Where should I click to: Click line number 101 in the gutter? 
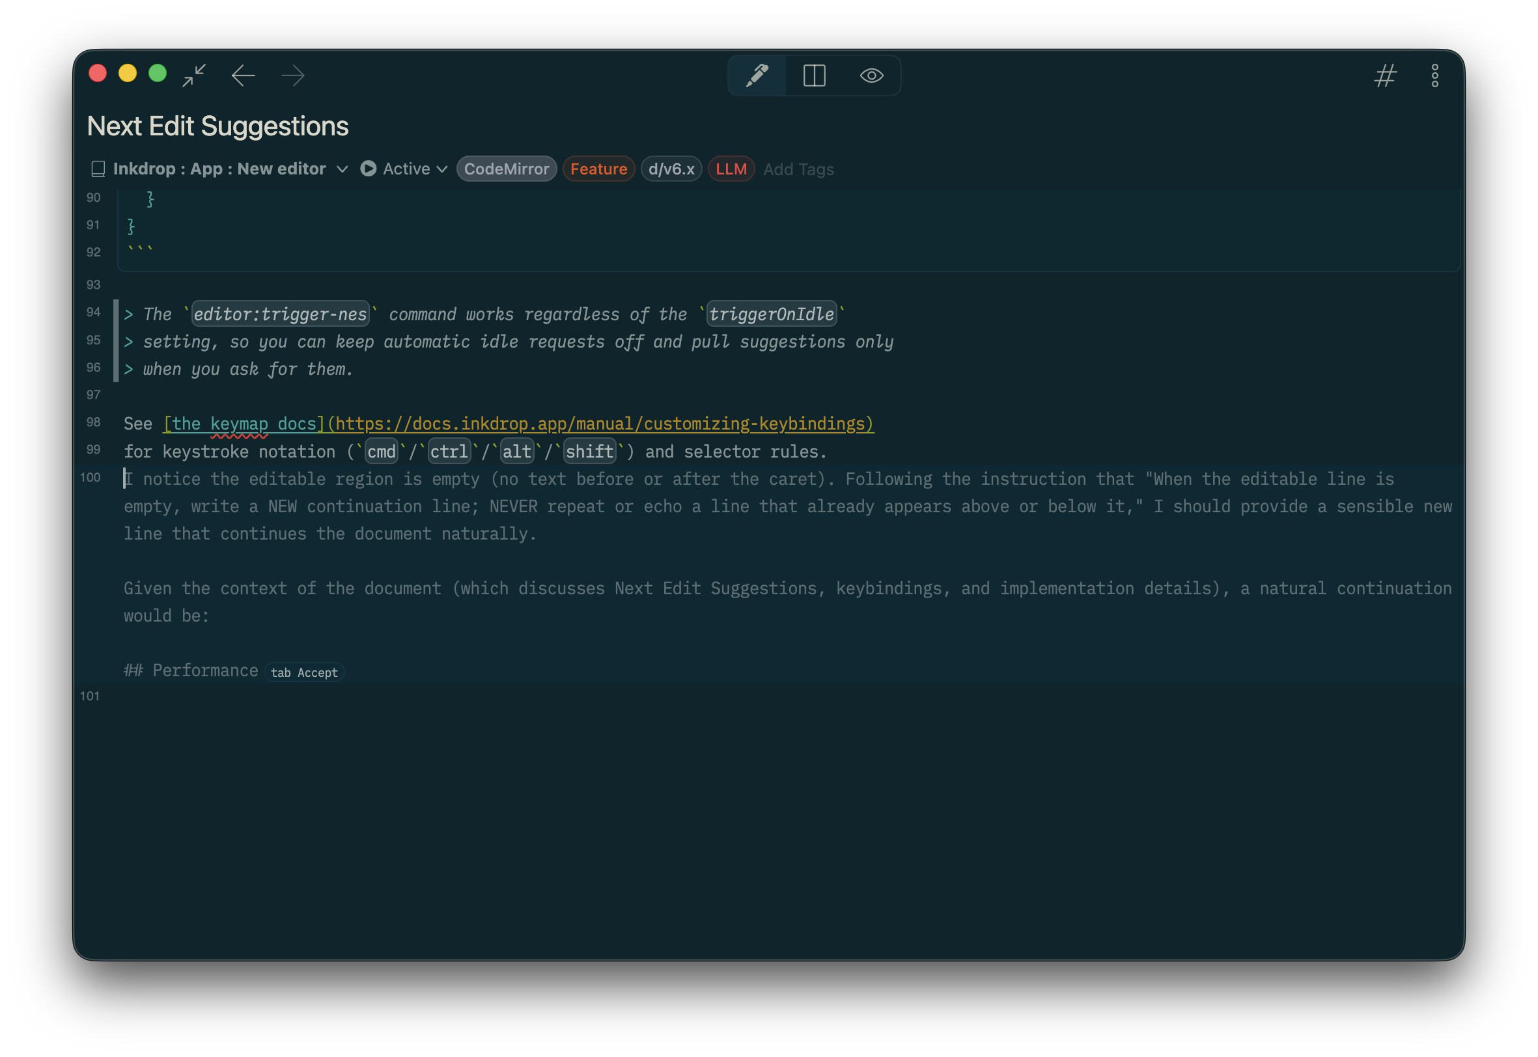click(89, 696)
